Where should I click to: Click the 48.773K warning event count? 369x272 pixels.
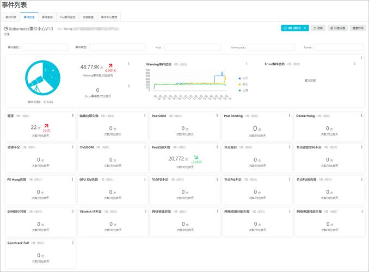[x=90, y=67]
